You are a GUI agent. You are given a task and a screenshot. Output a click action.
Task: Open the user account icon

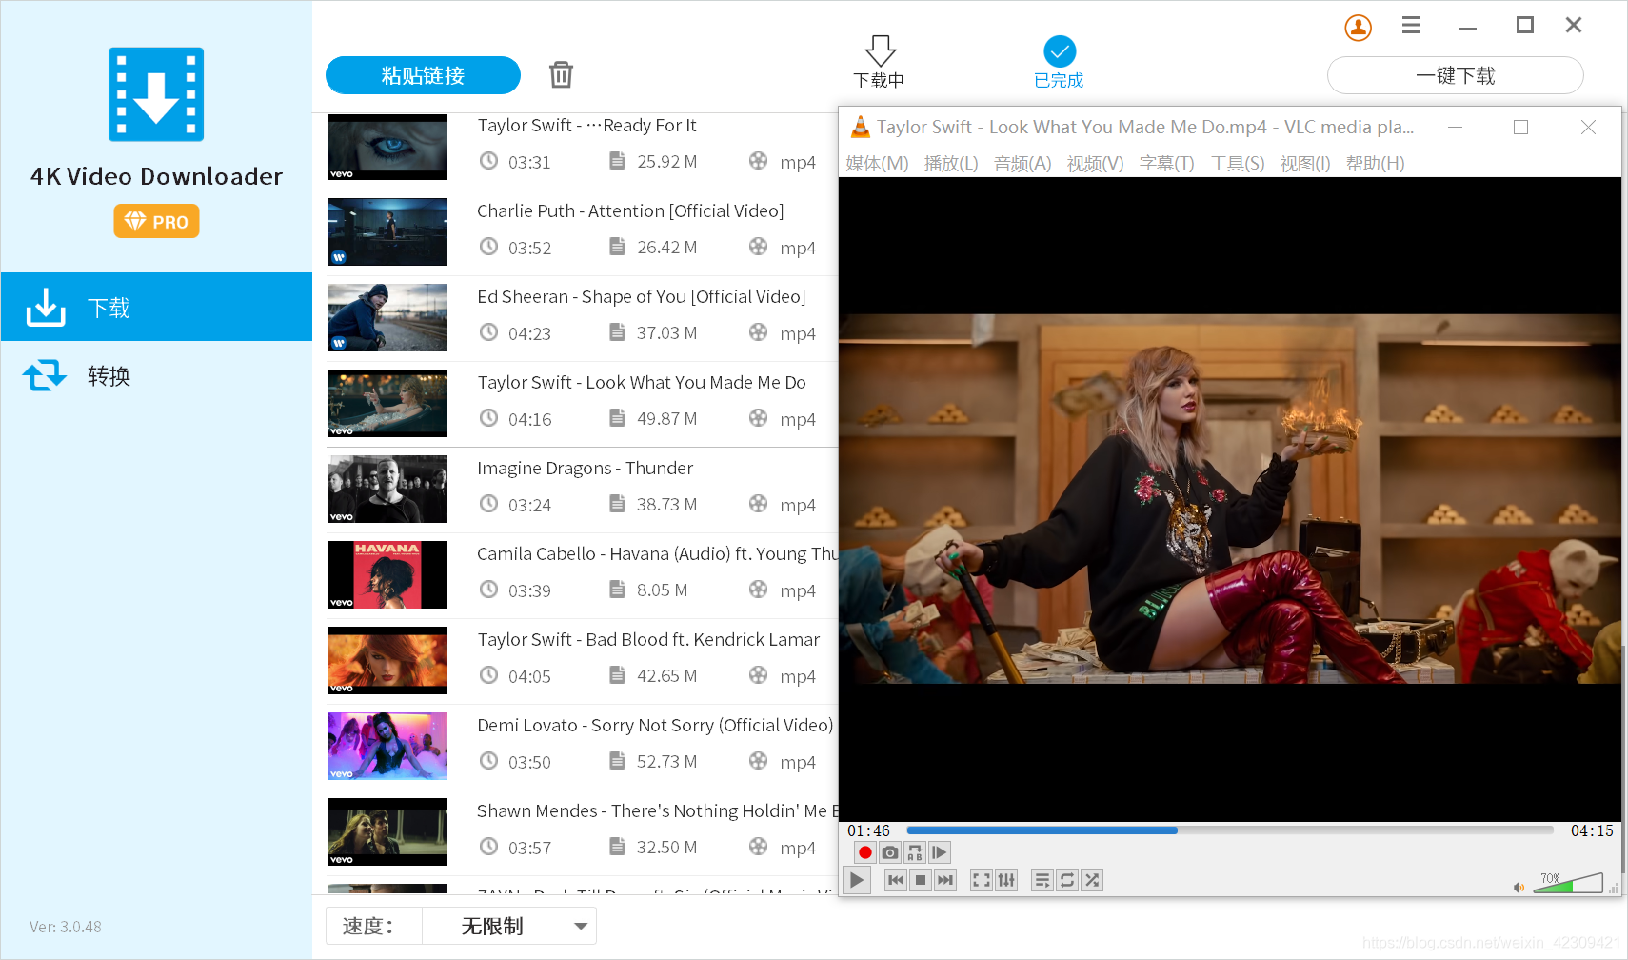1359,28
